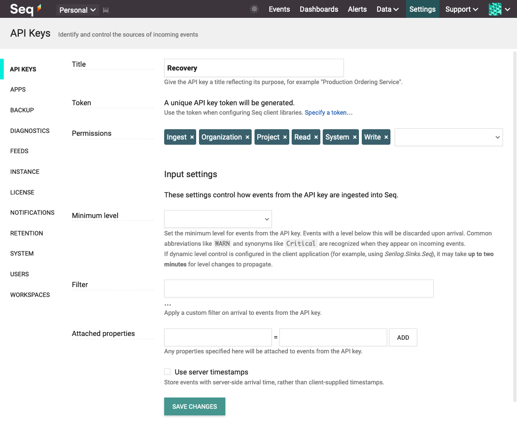This screenshot has height=429, width=517.
Task: Open Alerts page
Action: 357,9
